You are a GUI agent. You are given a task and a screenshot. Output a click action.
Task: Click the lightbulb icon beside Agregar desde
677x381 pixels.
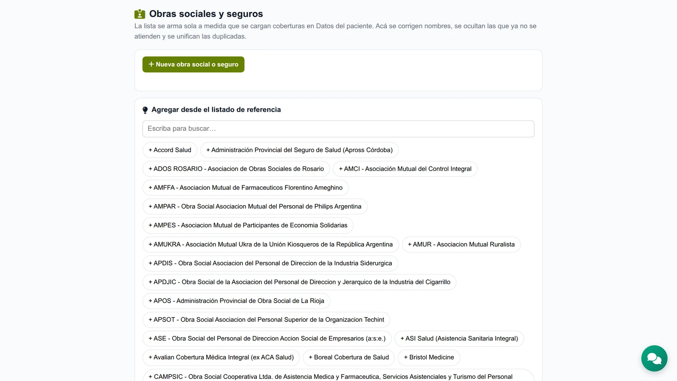(145, 110)
